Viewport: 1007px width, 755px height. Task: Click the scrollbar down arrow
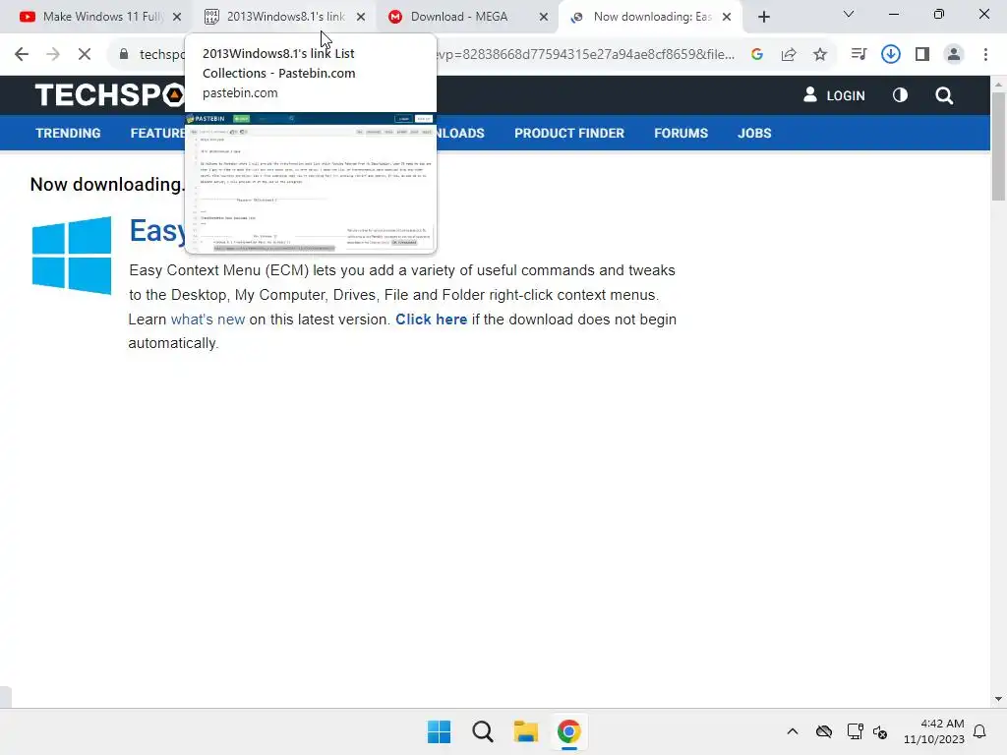click(998, 699)
